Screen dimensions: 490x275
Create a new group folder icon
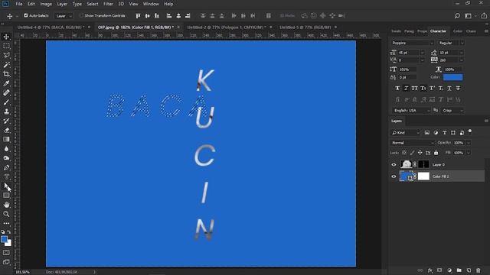click(459, 270)
